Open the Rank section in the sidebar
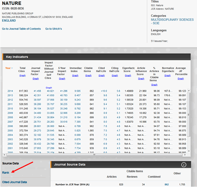The image size is (197, 187). click(x=6, y=172)
